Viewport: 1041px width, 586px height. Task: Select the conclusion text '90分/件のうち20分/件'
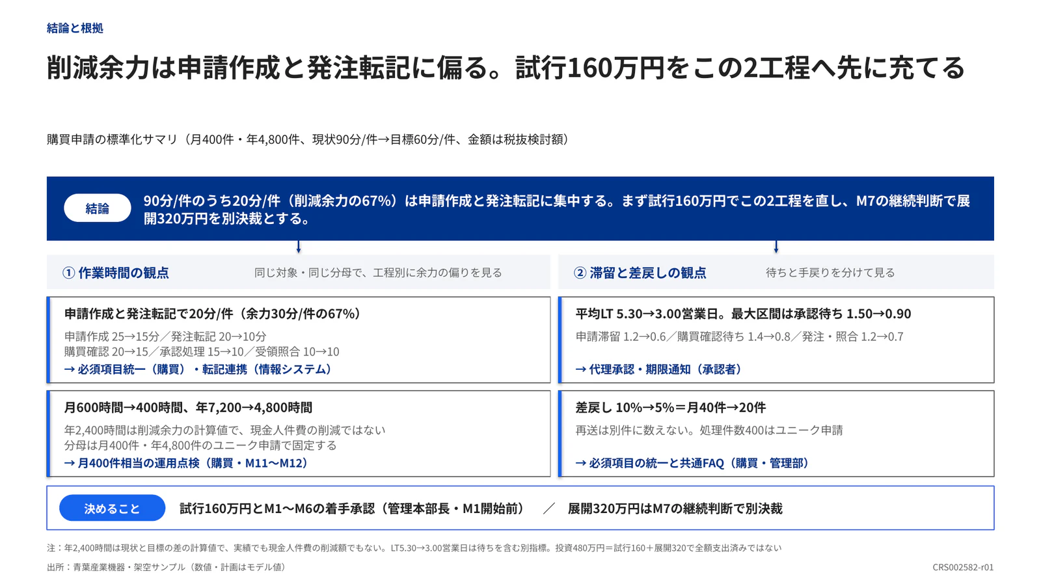(557, 209)
